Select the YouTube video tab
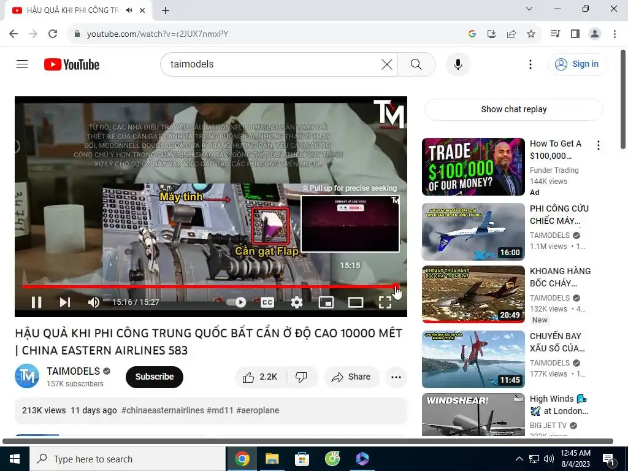Screen dimensions: 628x471 (x=72, y=10)
